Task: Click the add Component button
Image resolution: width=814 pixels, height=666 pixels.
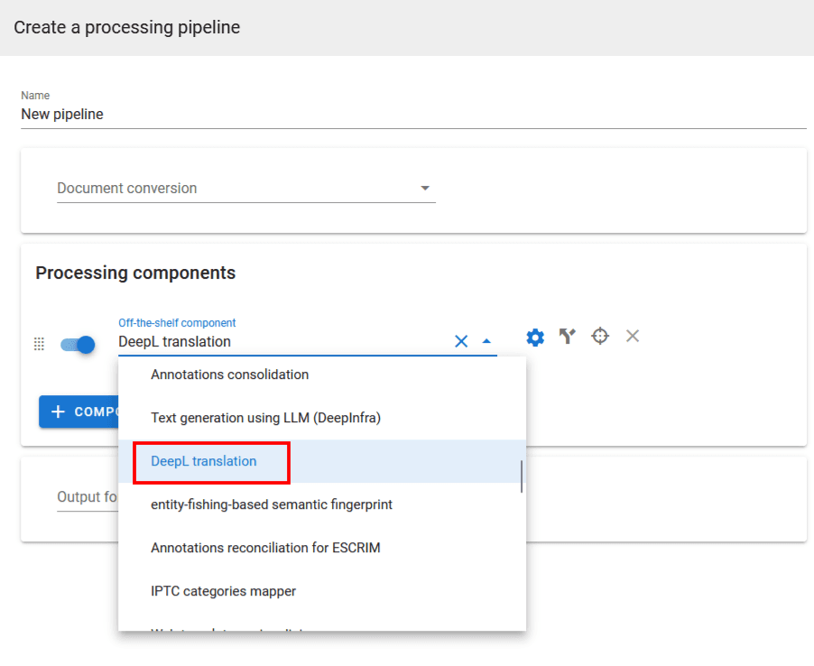Action: (x=79, y=412)
